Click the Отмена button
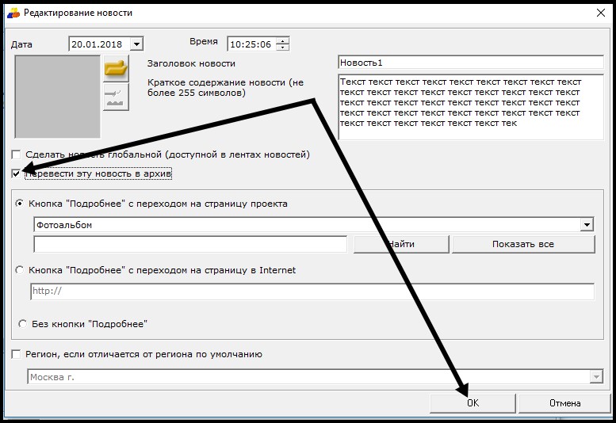The width and height of the screenshot is (616, 423). [564, 403]
